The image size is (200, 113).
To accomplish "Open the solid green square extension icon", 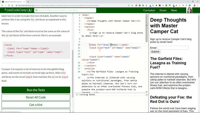I will point(166,6).
